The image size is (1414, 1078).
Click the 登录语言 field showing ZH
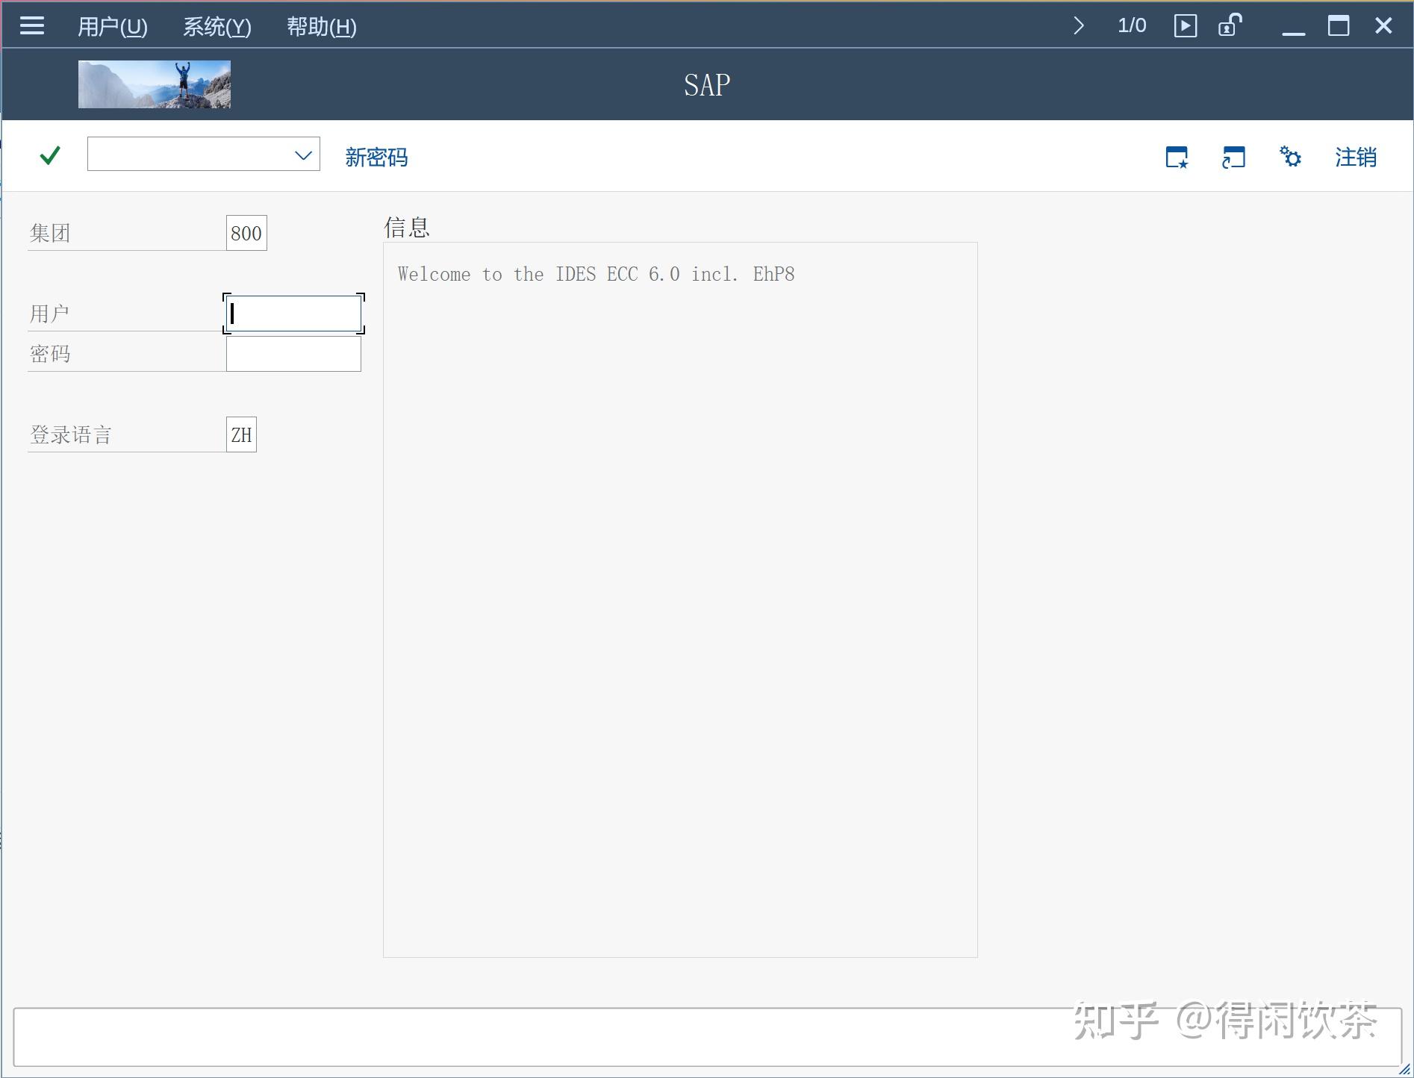coord(240,434)
